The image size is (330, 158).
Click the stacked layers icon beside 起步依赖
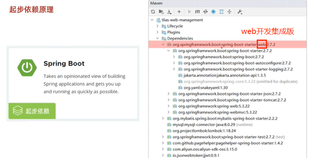click(17, 110)
